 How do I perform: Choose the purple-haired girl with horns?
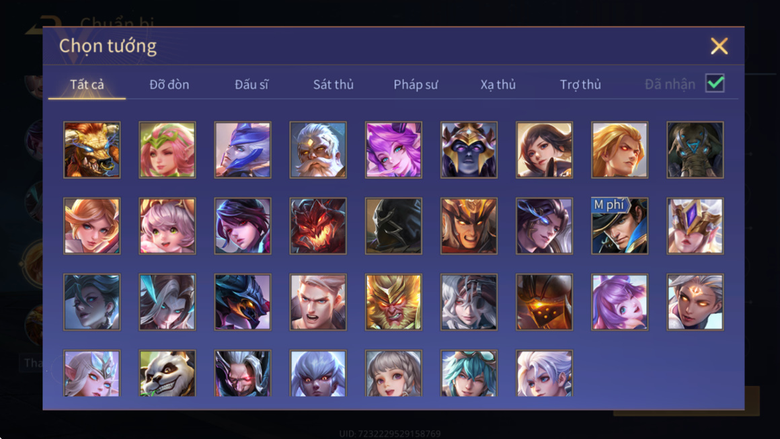(x=393, y=150)
